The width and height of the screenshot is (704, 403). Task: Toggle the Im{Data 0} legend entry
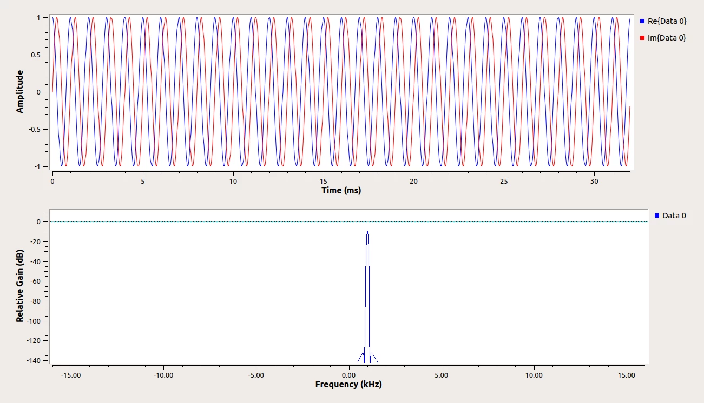(x=663, y=38)
